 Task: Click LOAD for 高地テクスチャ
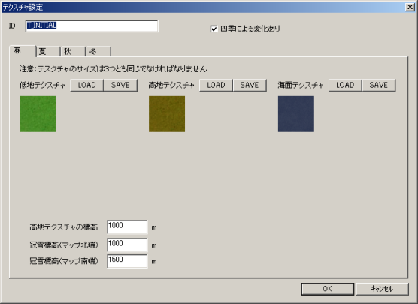[216, 85]
